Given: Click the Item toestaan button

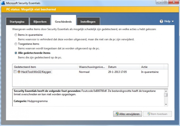Looking at the screenshot, I should pos(157,114).
